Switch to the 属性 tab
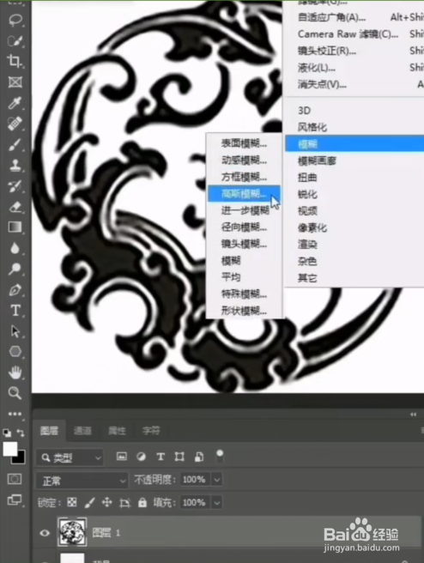424x563 pixels. tap(117, 431)
